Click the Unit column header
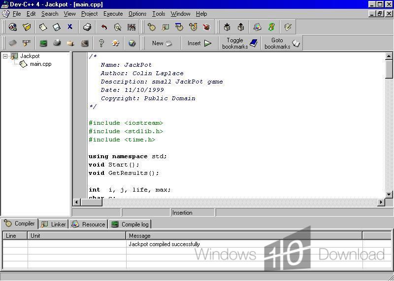 pyautogui.click(x=77, y=236)
